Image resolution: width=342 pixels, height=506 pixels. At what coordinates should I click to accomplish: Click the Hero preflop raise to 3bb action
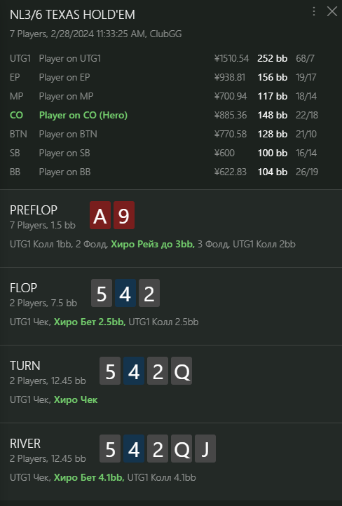click(x=153, y=244)
